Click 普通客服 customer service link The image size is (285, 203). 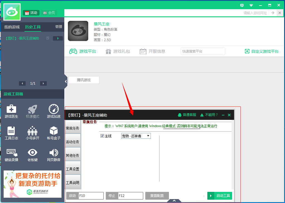coord(187,115)
